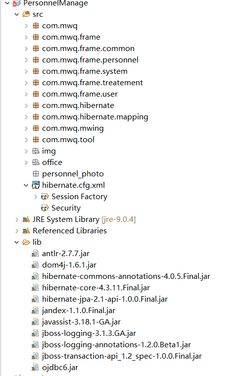Expand the Referenced Libraries node
Image resolution: width=230 pixels, height=376 pixels.
coord(16,231)
